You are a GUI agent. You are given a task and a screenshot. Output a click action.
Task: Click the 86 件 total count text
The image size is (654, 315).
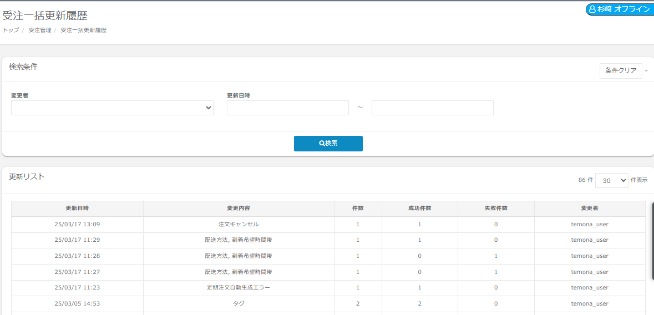pos(585,180)
